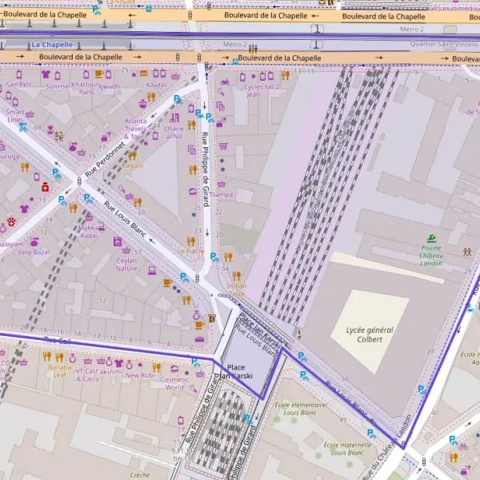Select the Banana Leaf restaurant label

(x=59, y=370)
